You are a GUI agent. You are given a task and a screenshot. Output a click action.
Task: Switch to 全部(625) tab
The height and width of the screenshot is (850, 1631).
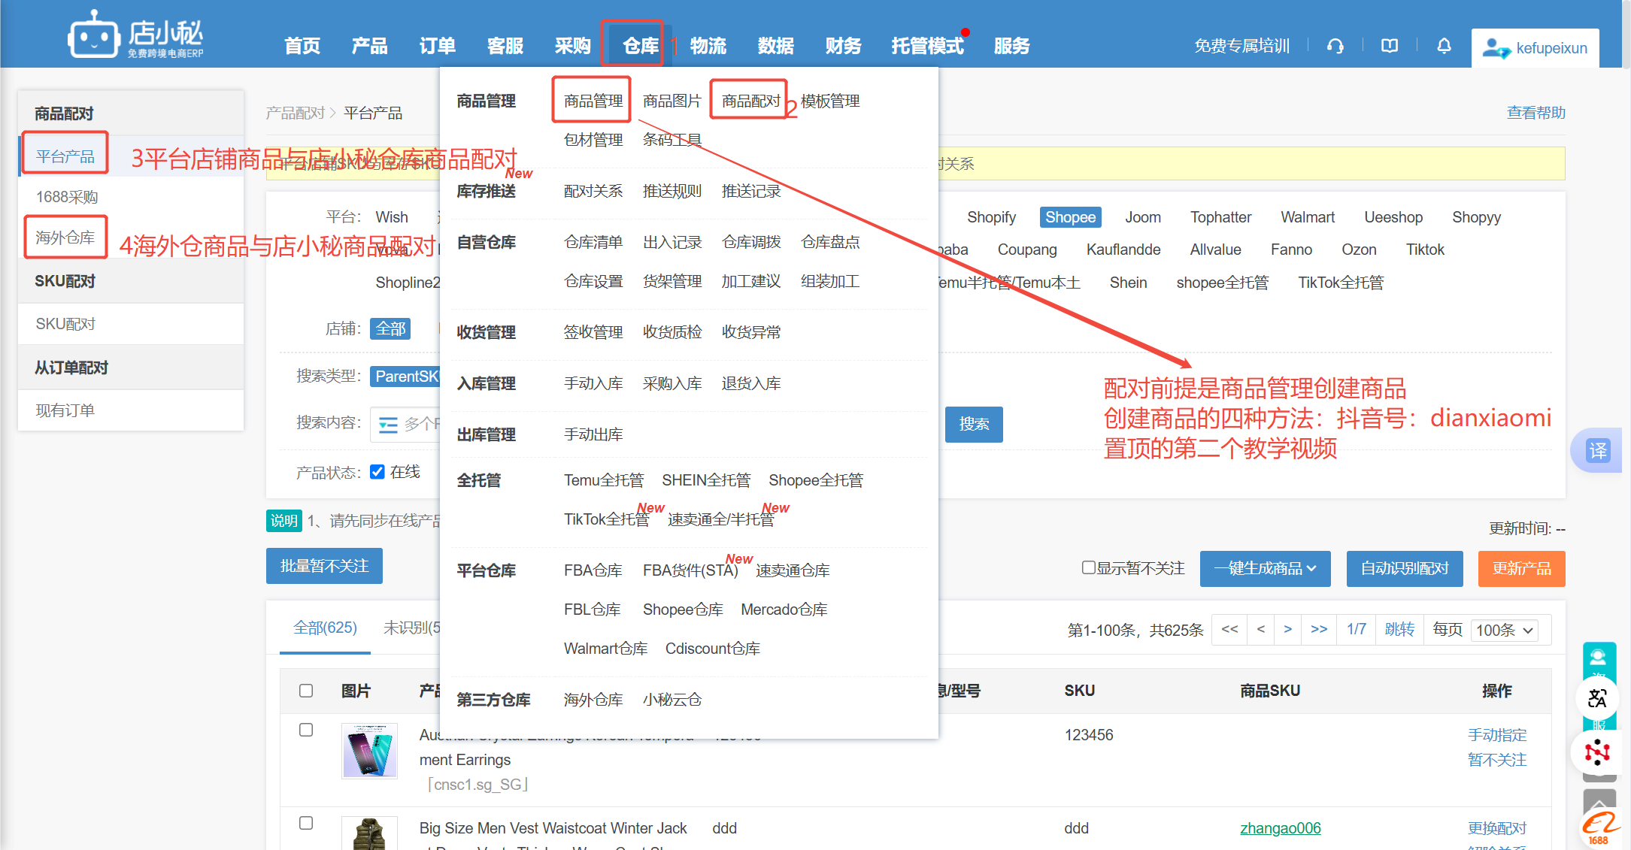point(325,628)
